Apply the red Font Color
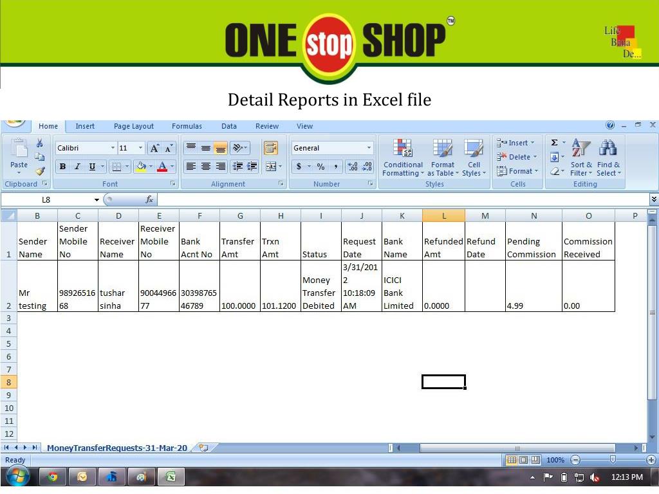This screenshot has width=659, height=494. coord(162,167)
